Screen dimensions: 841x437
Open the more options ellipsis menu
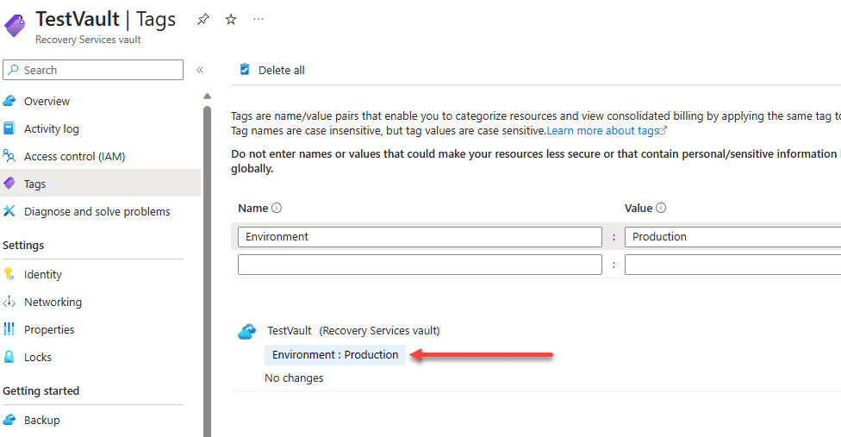point(259,19)
